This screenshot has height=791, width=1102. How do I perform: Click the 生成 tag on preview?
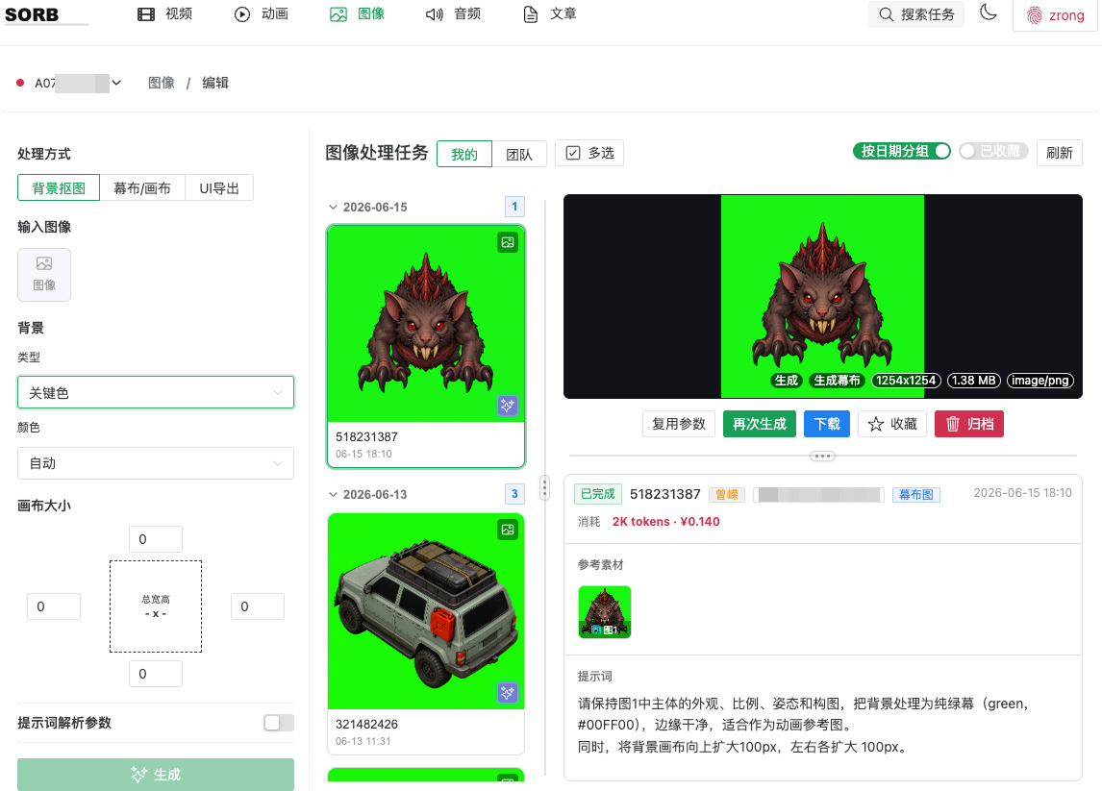tap(786, 380)
